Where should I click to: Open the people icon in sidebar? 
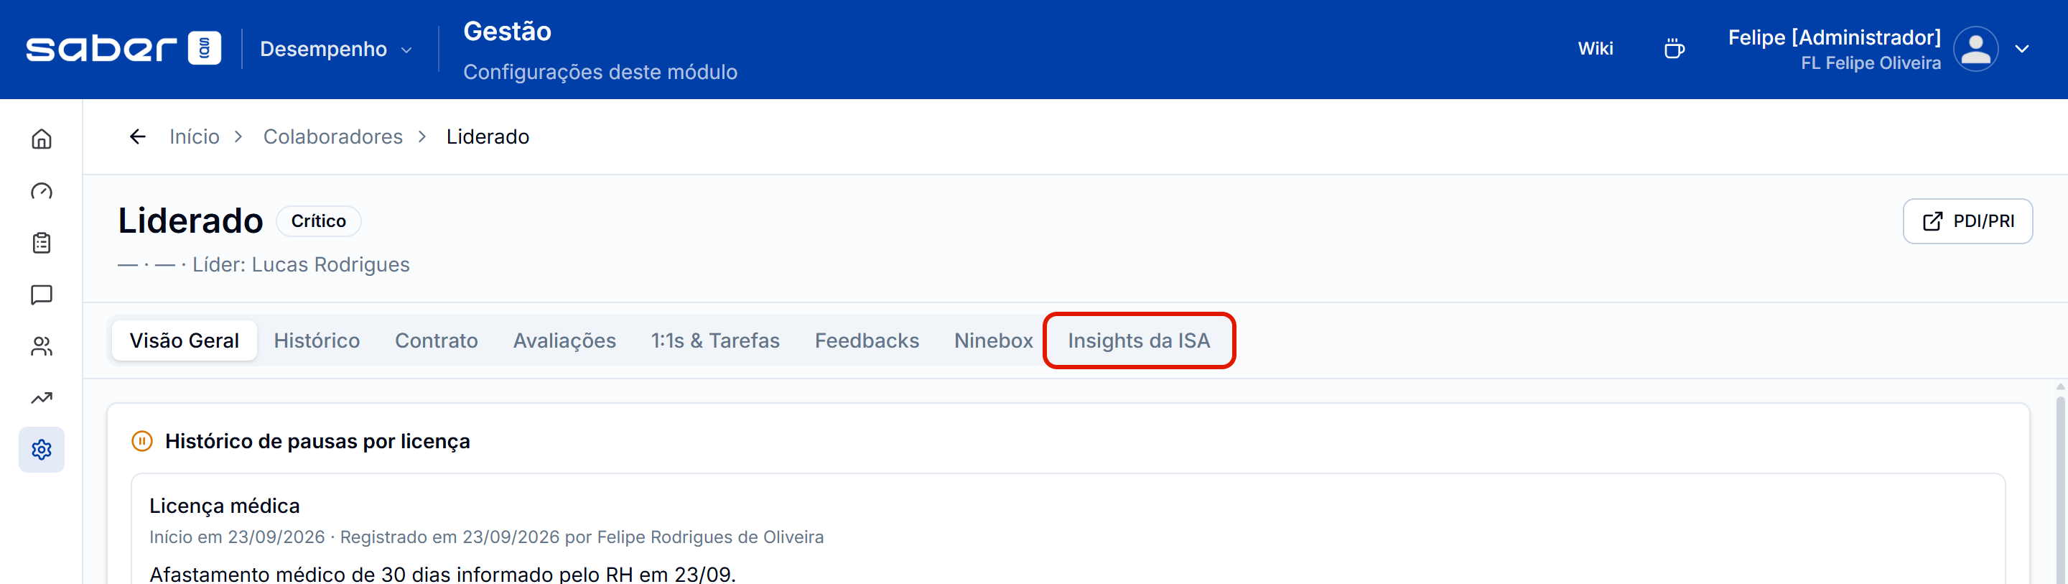[42, 346]
